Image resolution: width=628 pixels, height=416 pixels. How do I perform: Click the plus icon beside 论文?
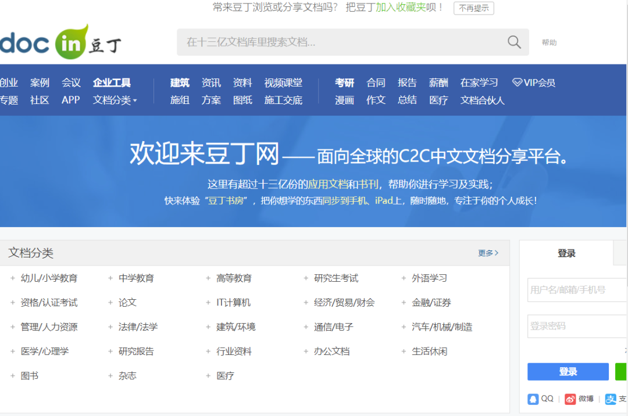110,302
